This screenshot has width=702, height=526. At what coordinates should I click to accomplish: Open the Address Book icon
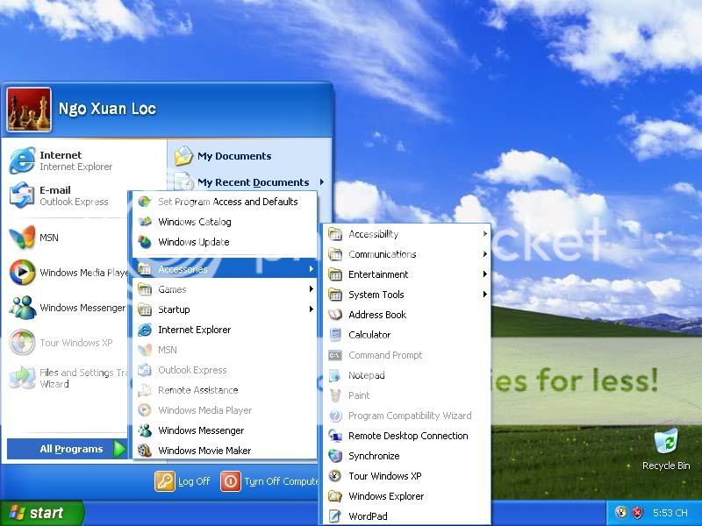pyautogui.click(x=335, y=315)
